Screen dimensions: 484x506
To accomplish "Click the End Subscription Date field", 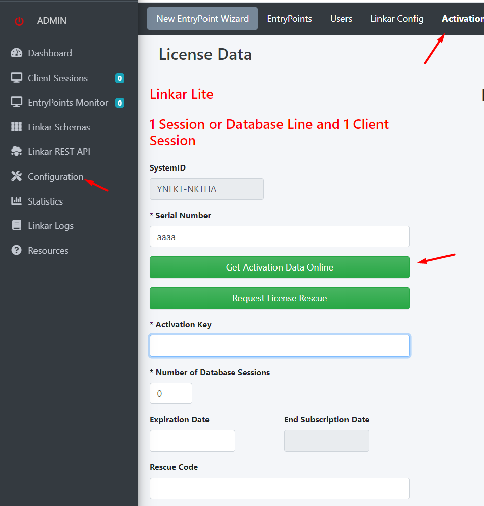I will coord(327,441).
